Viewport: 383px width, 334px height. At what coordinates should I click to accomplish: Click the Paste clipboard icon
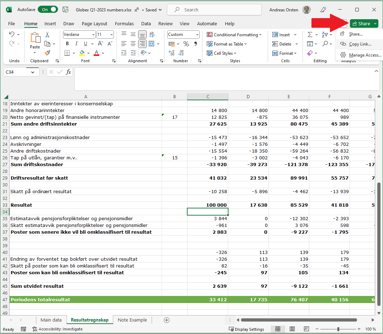click(35, 38)
